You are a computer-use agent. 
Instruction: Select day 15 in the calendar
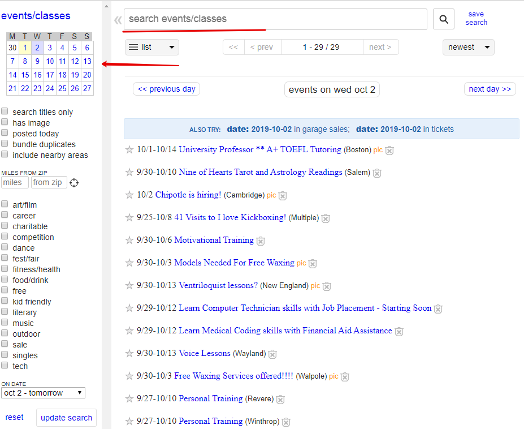click(25, 75)
